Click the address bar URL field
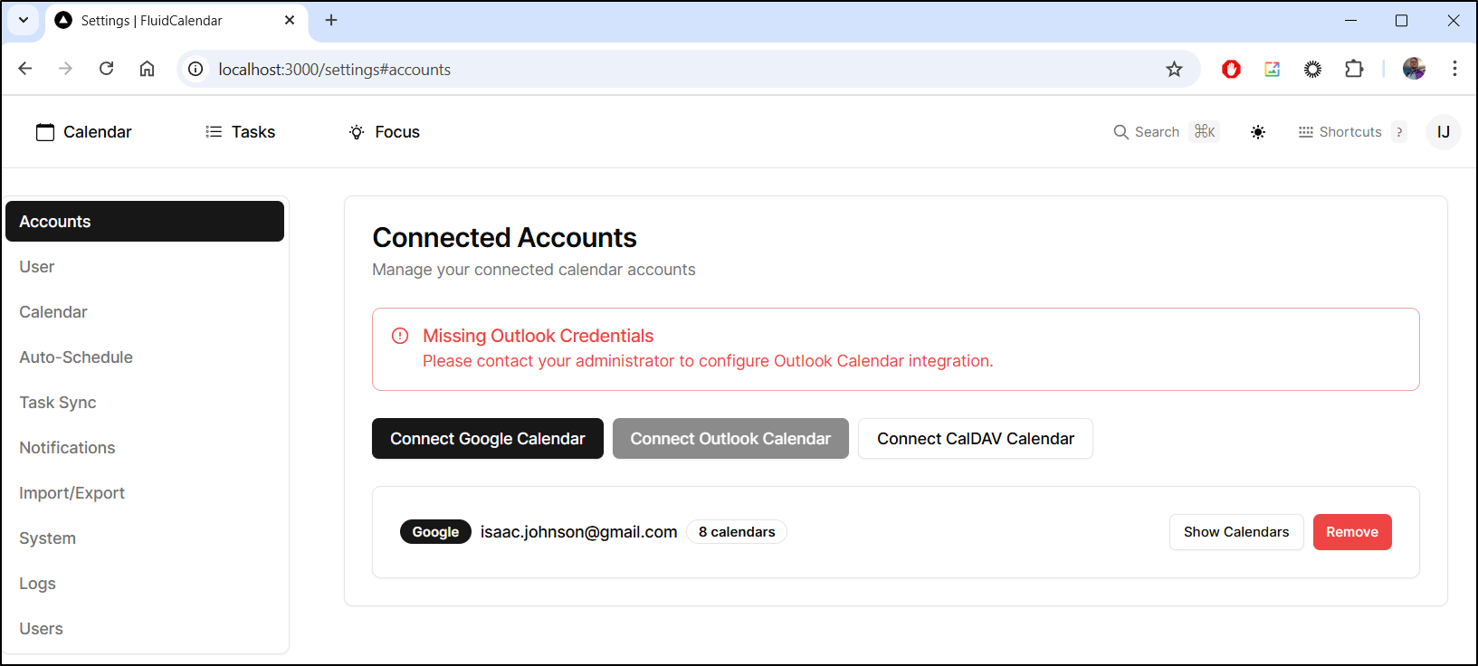 point(688,70)
